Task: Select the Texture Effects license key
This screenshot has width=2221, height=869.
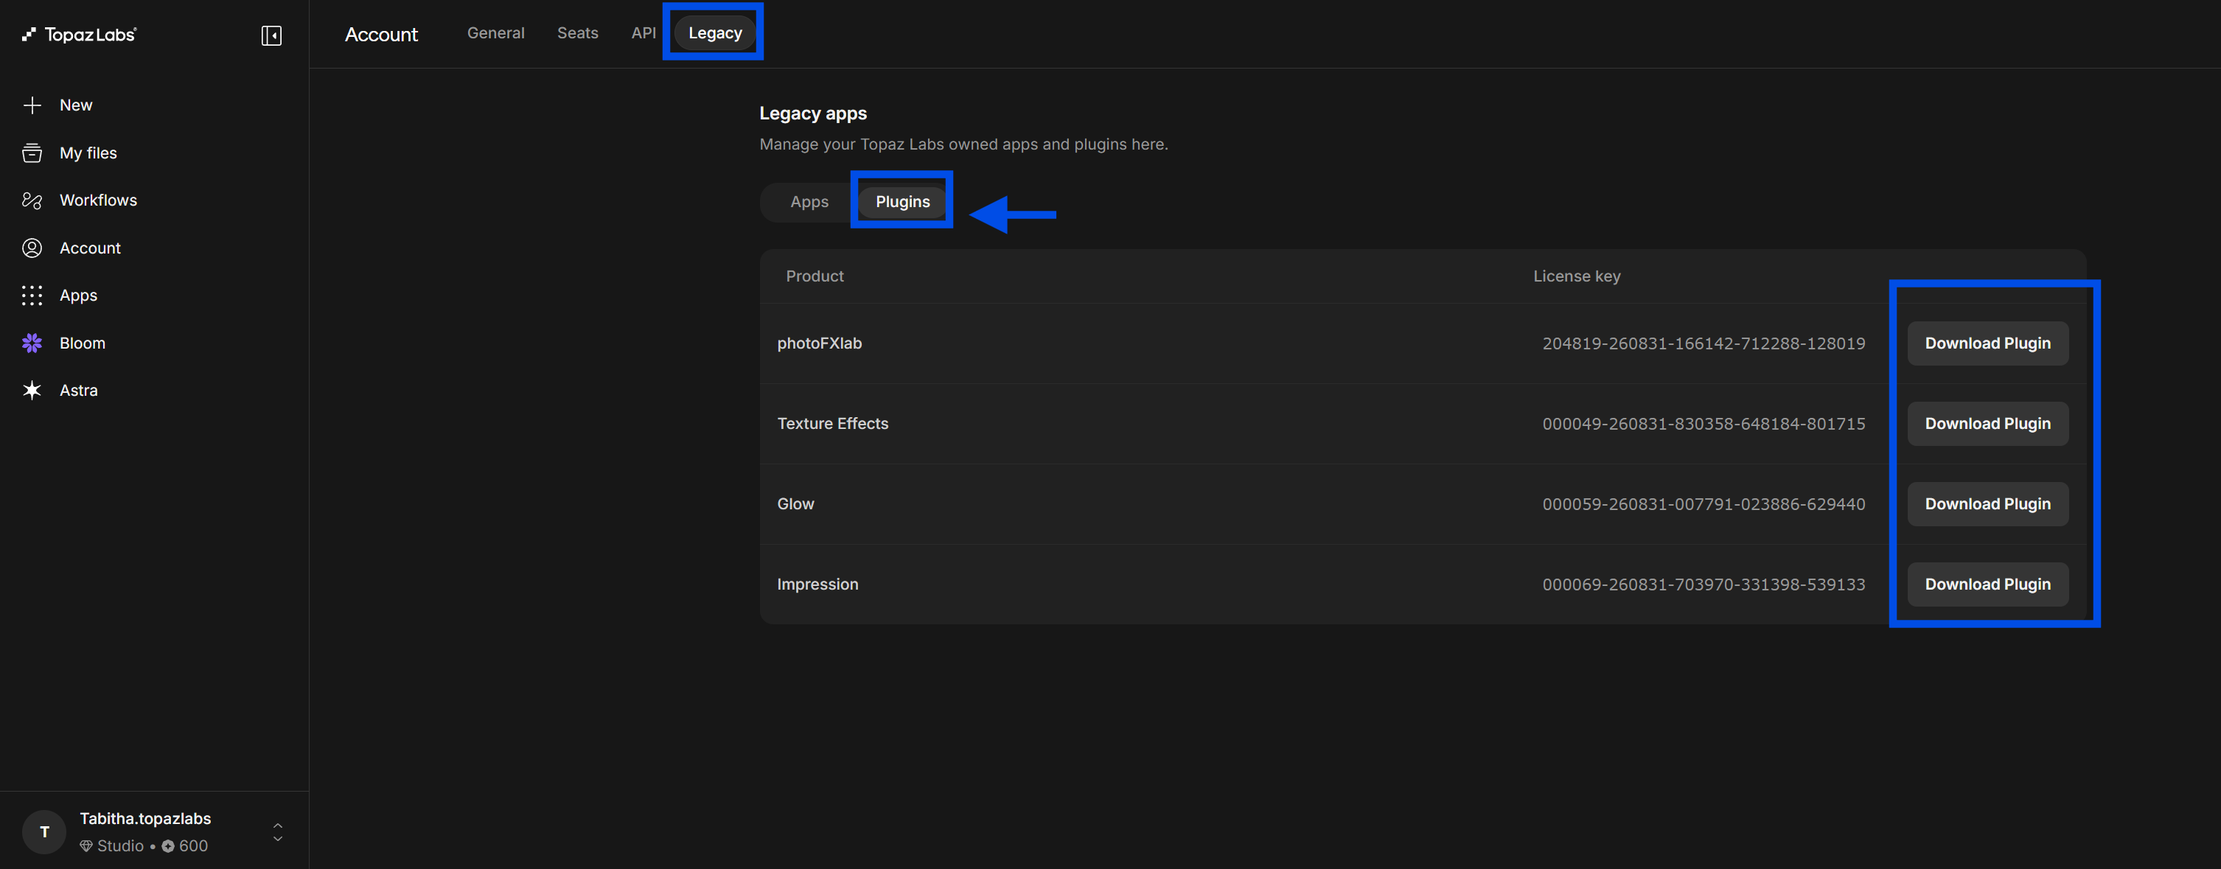Action: pyautogui.click(x=1704, y=423)
